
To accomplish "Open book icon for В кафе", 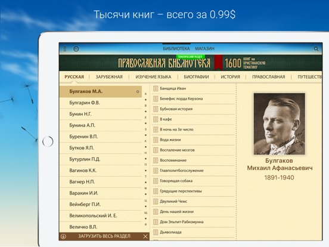I will 156,119.
